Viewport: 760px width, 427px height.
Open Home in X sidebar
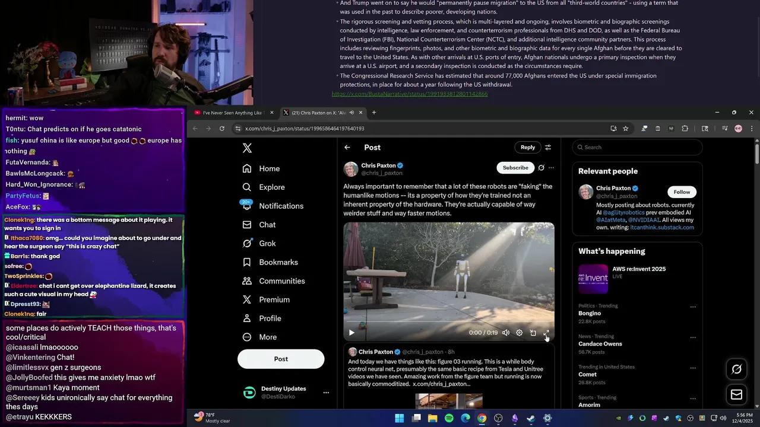pos(261,168)
